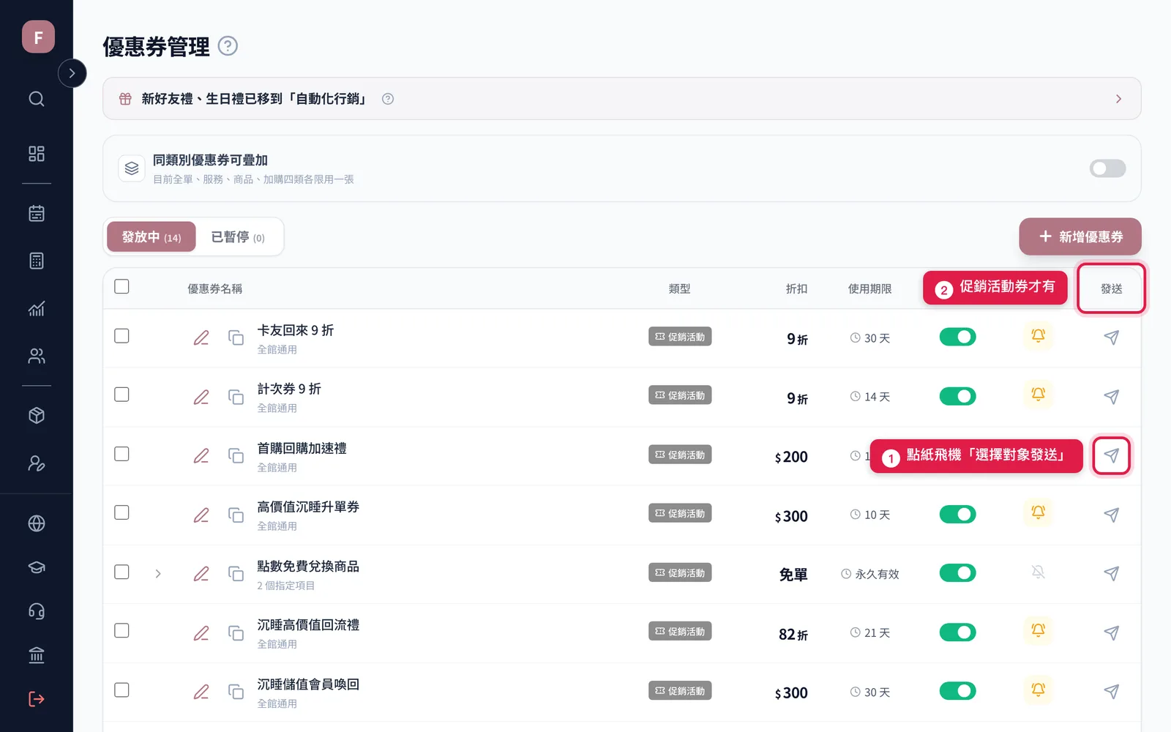
Task: Open the dashboard grid icon in sidebar
Action: click(37, 154)
